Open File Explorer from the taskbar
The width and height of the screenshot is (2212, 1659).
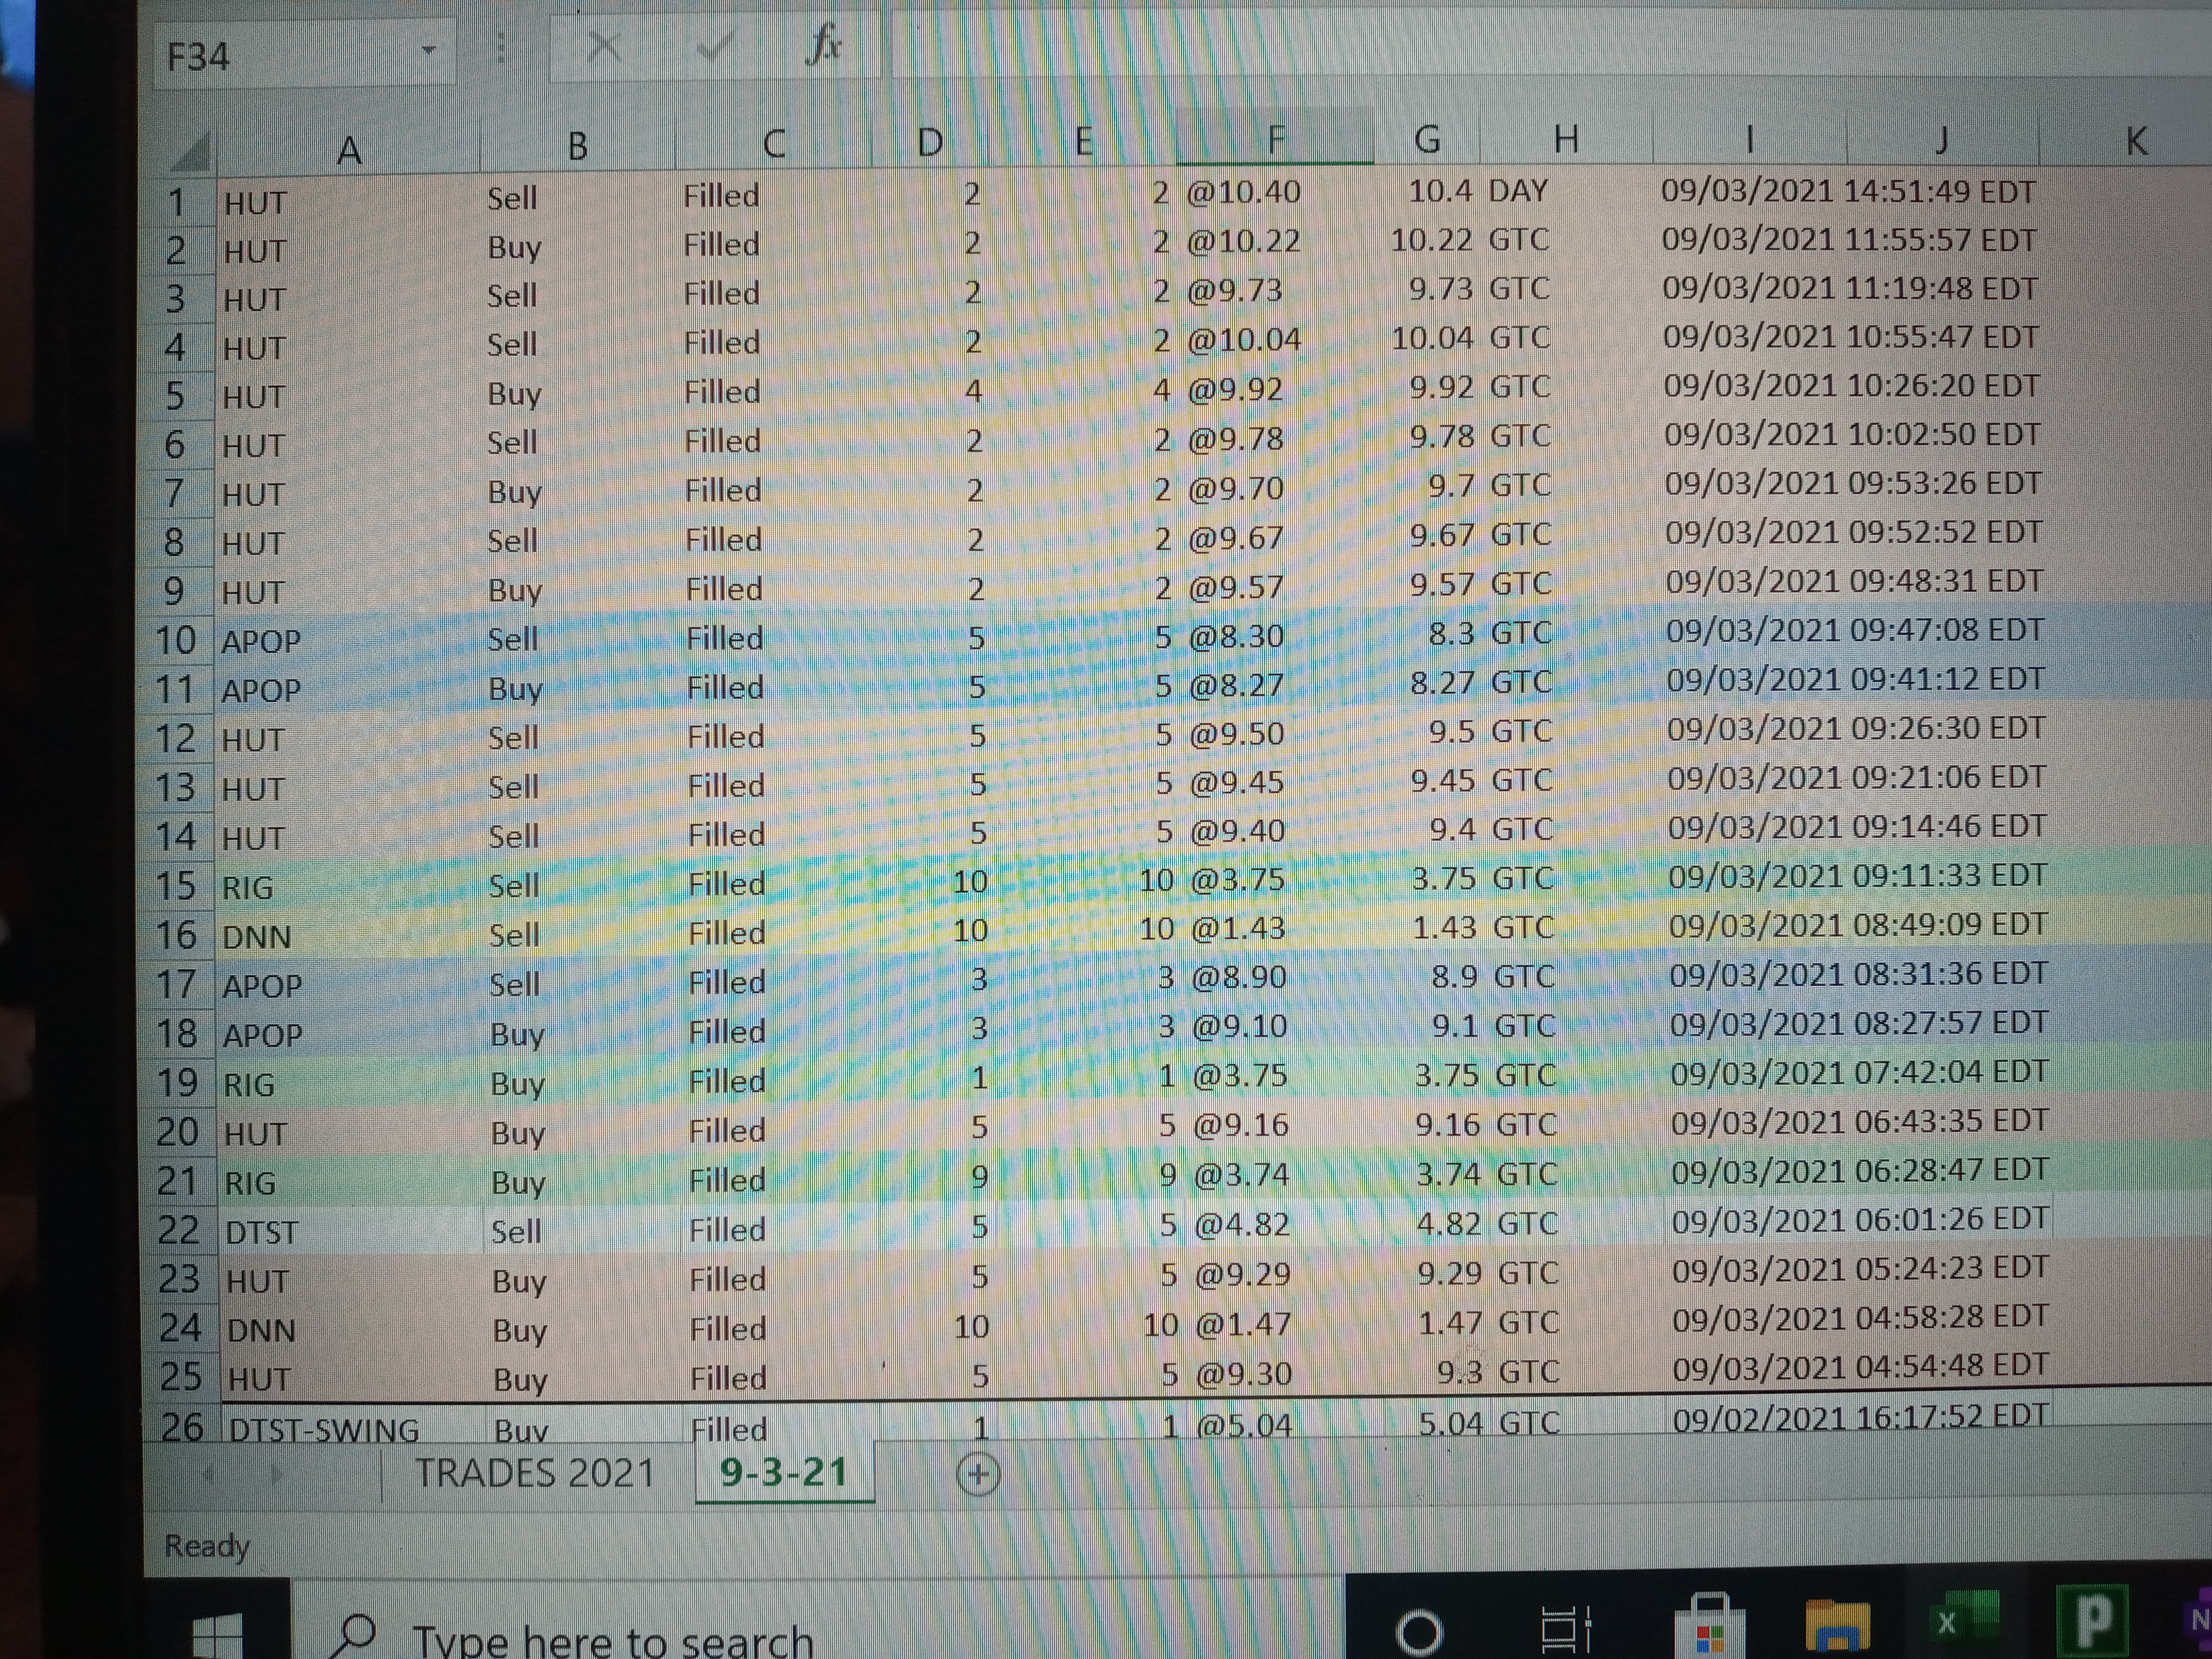(x=1838, y=1625)
